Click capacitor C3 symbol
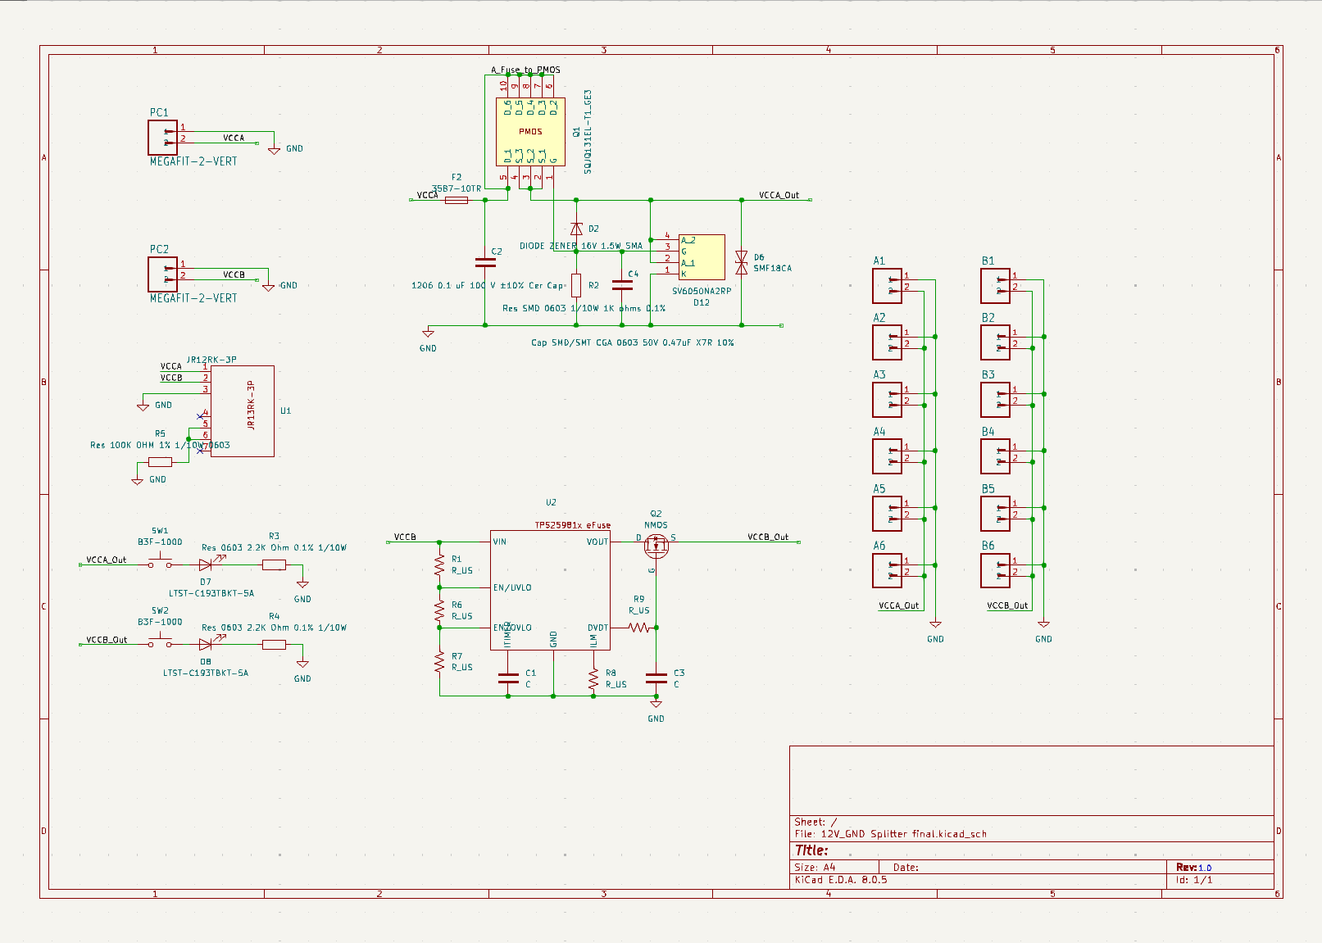 click(656, 678)
